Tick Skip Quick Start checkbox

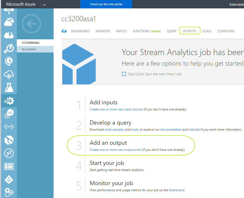[124, 74]
